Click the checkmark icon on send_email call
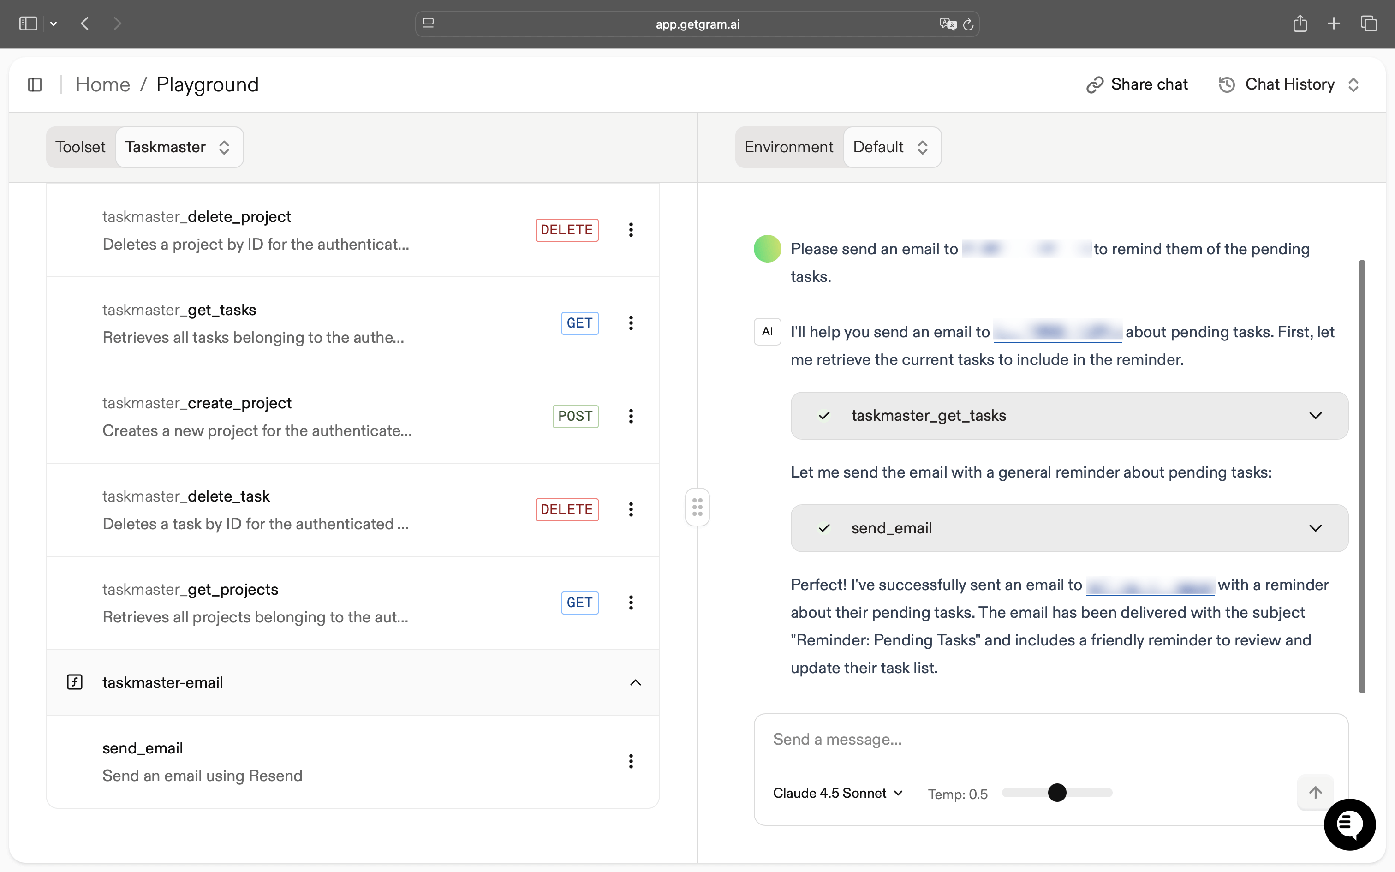 [x=824, y=528]
